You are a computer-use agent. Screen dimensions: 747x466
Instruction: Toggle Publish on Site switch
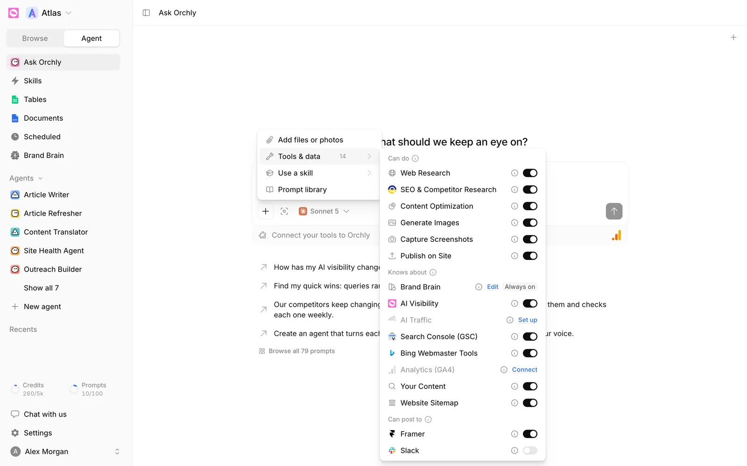pos(530,256)
